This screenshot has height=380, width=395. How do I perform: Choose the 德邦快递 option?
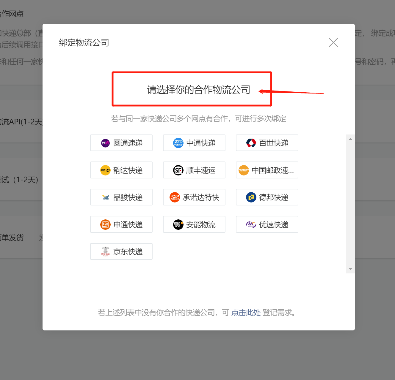[x=267, y=197]
